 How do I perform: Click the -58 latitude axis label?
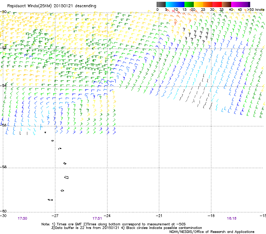coord(3,167)
